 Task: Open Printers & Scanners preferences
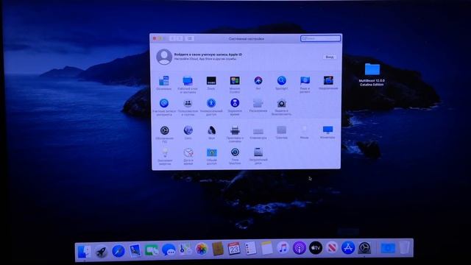tap(235, 131)
